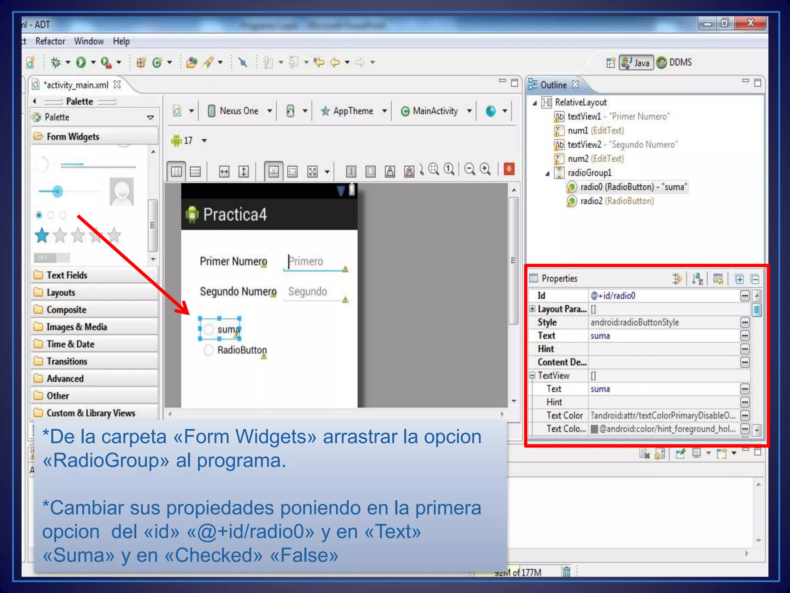
Task: Click the new Android project icon in toolbar
Action: tap(30, 62)
